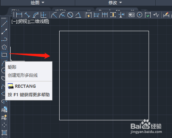Click the Dimension Edit pencil icon
The width and height of the screenshot is (172, 138).
point(166,15)
